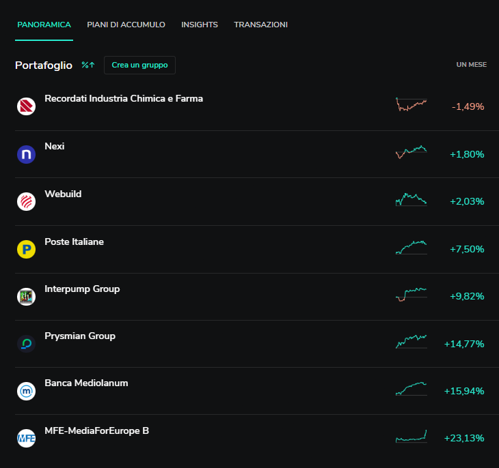The height and width of the screenshot is (468, 499).
Task: Click the +7,50% performance value
Action: [467, 249]
